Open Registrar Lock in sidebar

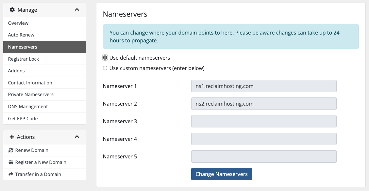click(x=44, y=59)
